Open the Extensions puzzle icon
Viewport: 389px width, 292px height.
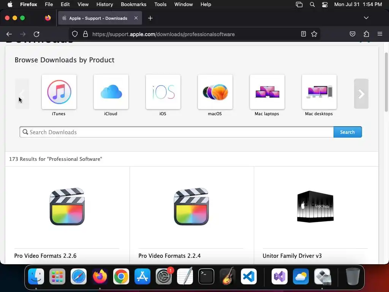pos(366,34)
